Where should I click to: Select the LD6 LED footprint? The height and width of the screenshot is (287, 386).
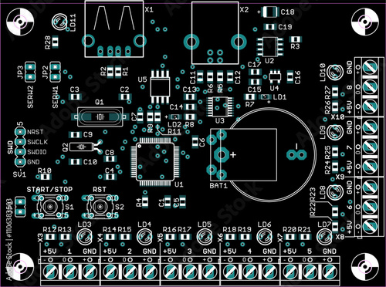pos(265,237)
